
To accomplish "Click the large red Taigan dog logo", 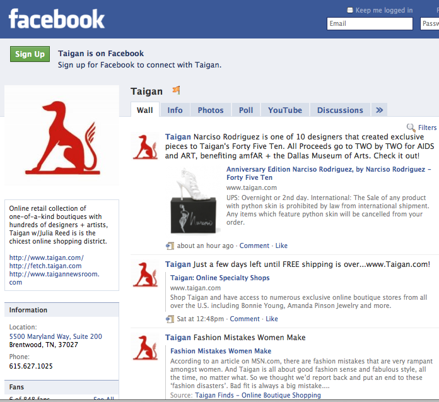I will tap(62, 138).
